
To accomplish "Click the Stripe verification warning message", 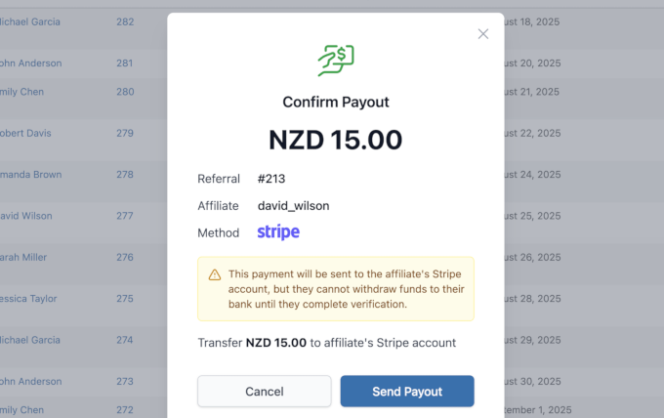I will pyautogui.click(x=344, y=289).
